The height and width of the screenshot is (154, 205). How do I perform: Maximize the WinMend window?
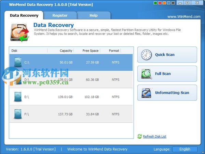[187, 3]
